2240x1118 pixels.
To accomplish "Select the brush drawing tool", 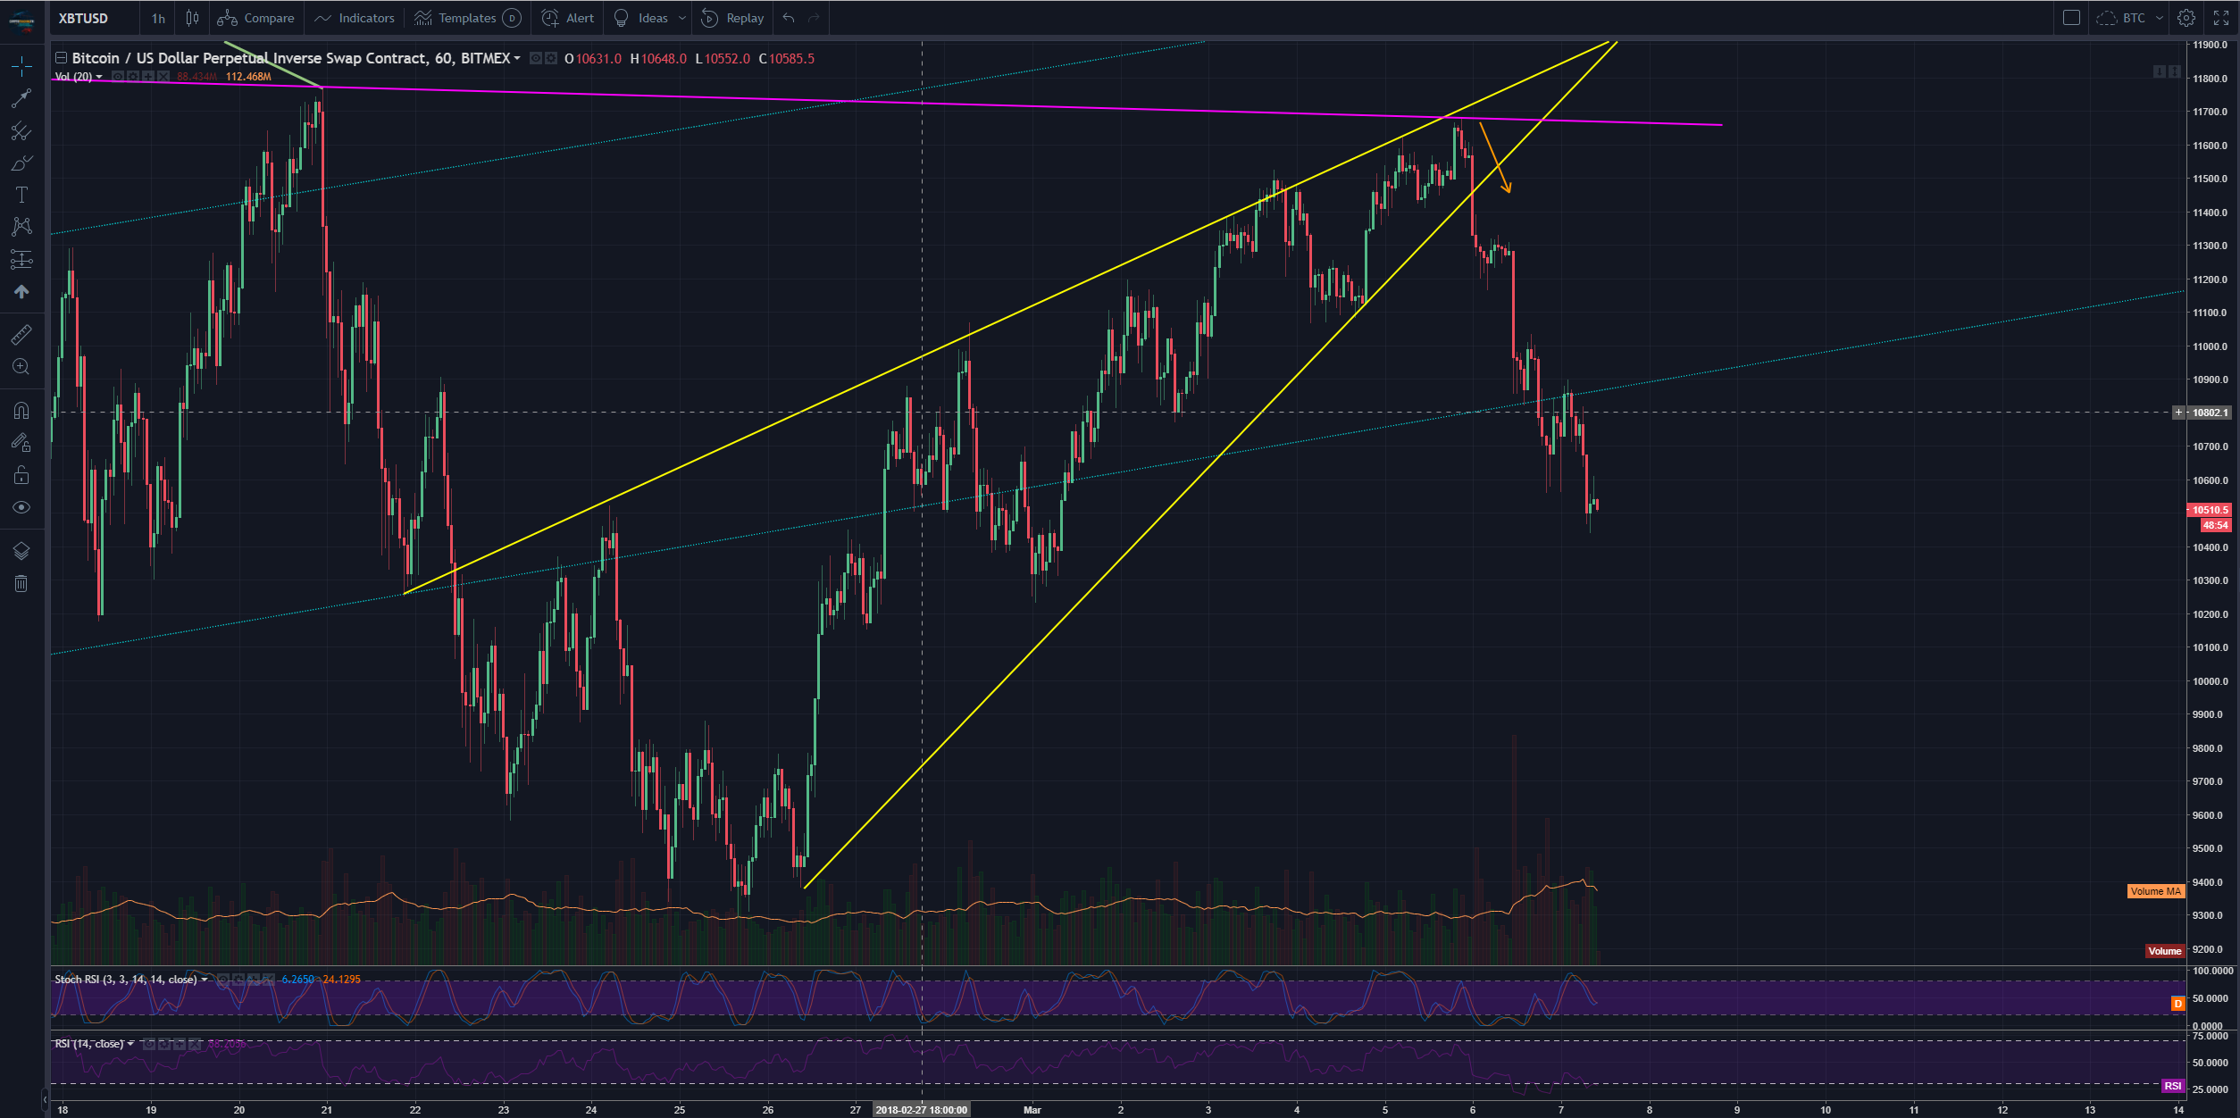I will point(21,163).
